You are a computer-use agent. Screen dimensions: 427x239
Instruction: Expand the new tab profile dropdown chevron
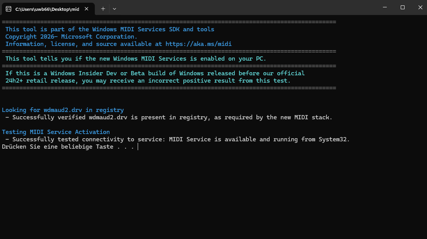tap(114, 8)
